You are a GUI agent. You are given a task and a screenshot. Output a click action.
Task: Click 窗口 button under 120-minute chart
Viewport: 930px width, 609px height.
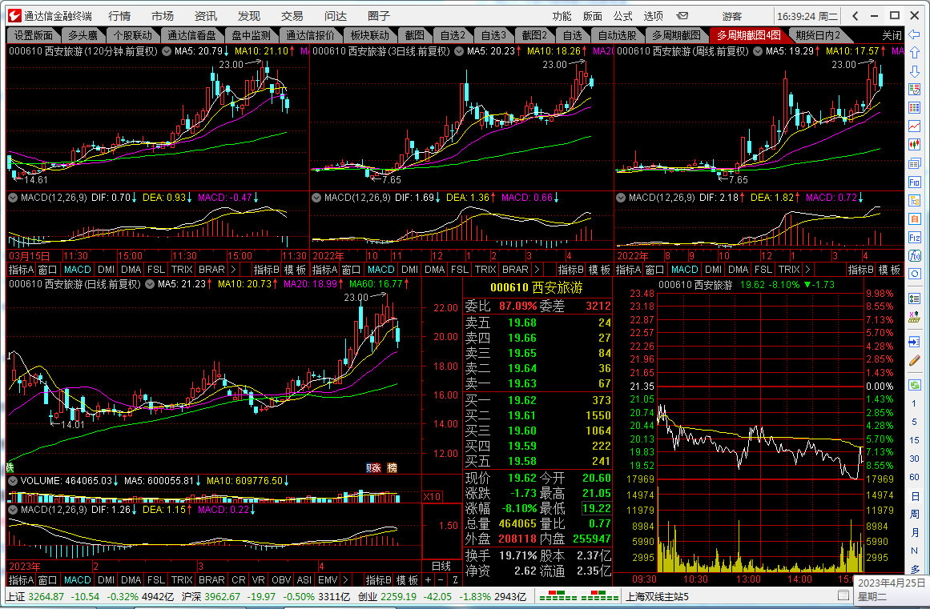point(47,270)
